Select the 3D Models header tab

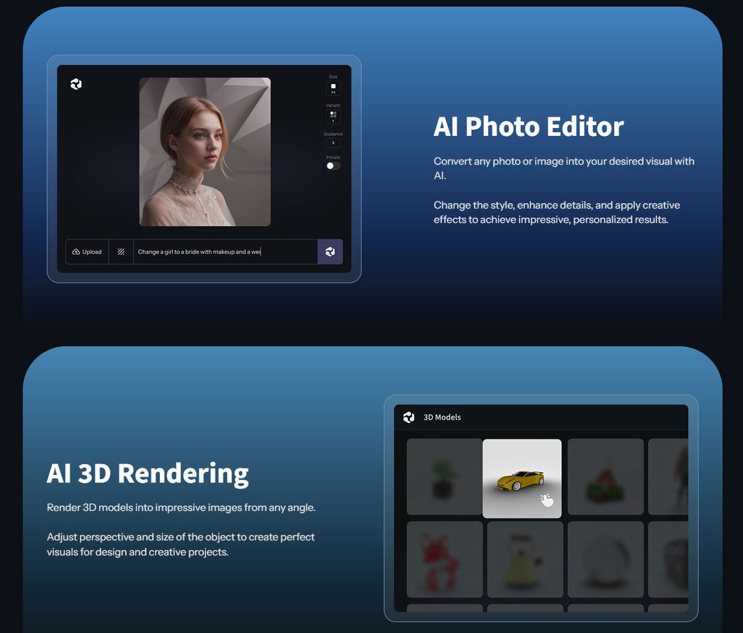pyautogui.click(x=443, y=417)
